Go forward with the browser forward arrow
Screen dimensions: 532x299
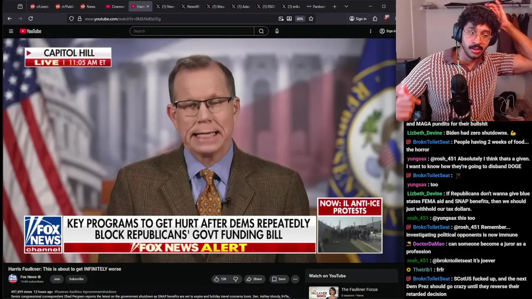coord(20,19)
